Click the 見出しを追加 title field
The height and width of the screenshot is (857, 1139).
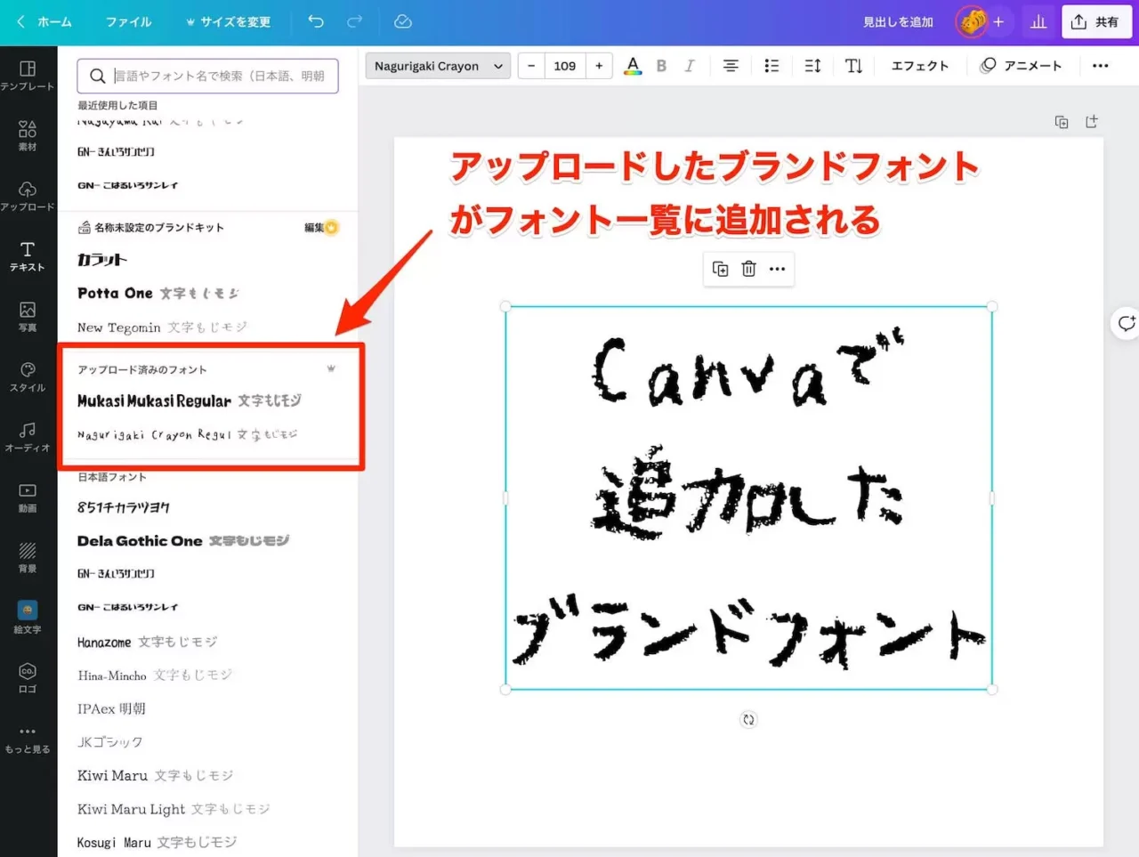point(898,21)
